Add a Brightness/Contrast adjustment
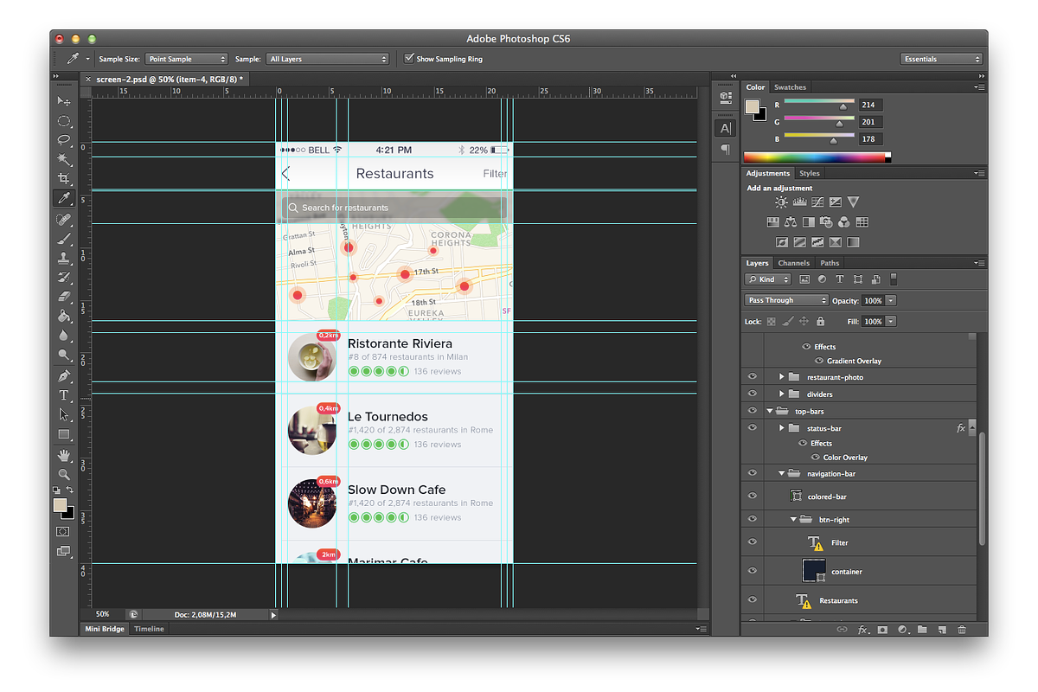The image size is (1038, 692). point(781,202)
